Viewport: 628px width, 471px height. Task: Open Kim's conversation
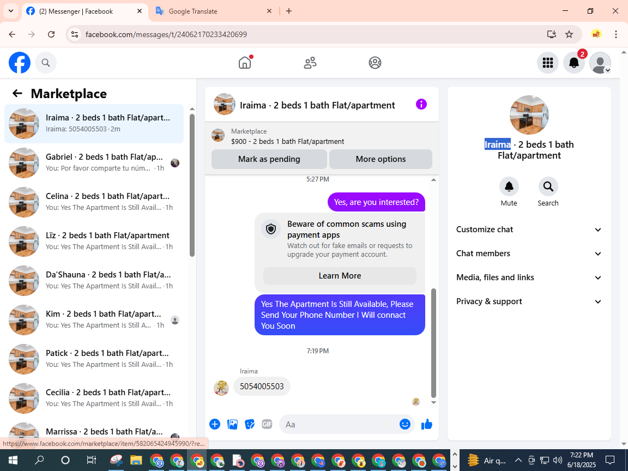pyautogui.click(x=94, y=319)
